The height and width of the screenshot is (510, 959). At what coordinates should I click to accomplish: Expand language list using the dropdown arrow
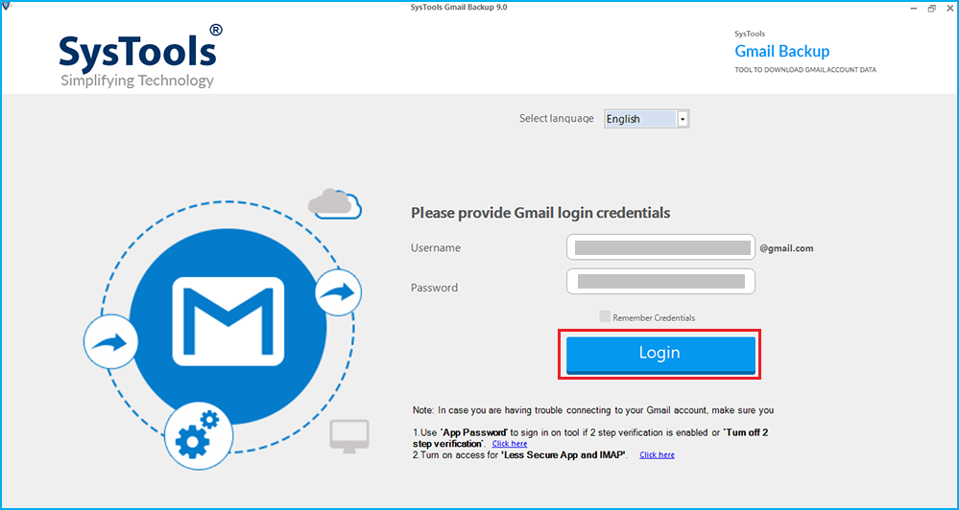click(683, 119)
